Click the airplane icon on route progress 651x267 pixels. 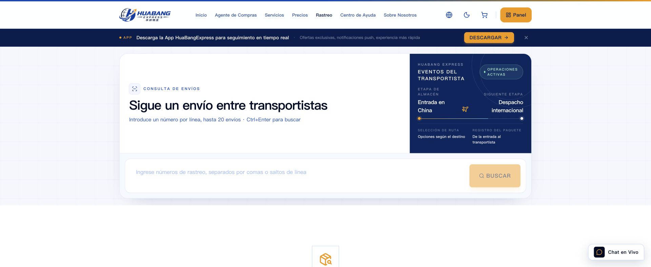(x=465, y=109)
